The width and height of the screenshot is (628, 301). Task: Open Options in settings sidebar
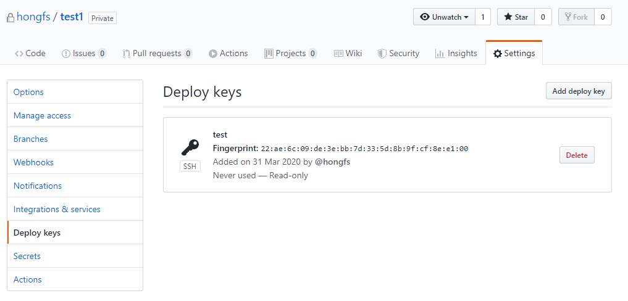coord(75,92)
